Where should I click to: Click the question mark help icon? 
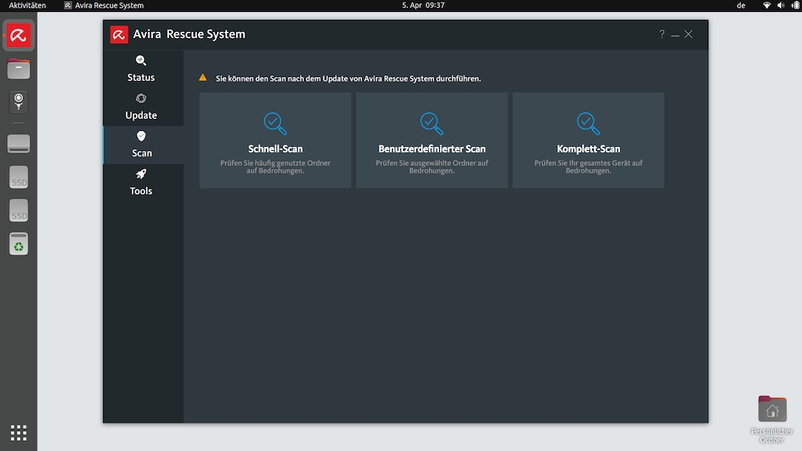(661, 34)
